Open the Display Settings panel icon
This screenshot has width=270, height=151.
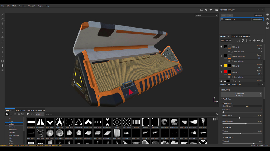point(267,14)
